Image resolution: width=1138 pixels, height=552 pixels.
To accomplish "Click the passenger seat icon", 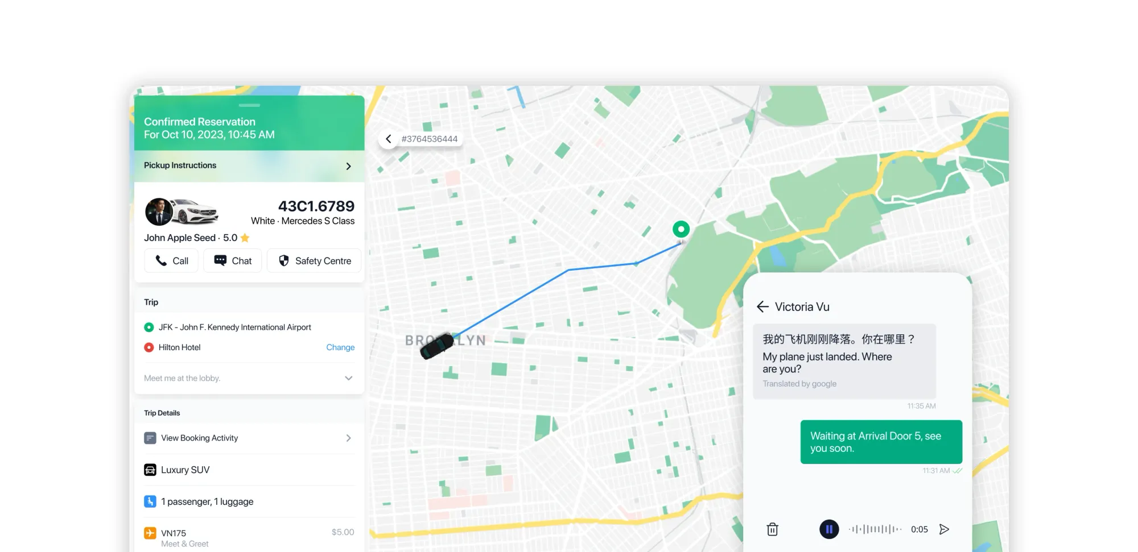I will (x=150, y=501).
